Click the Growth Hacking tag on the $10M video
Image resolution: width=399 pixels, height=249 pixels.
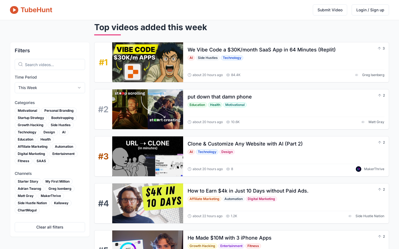202,246
